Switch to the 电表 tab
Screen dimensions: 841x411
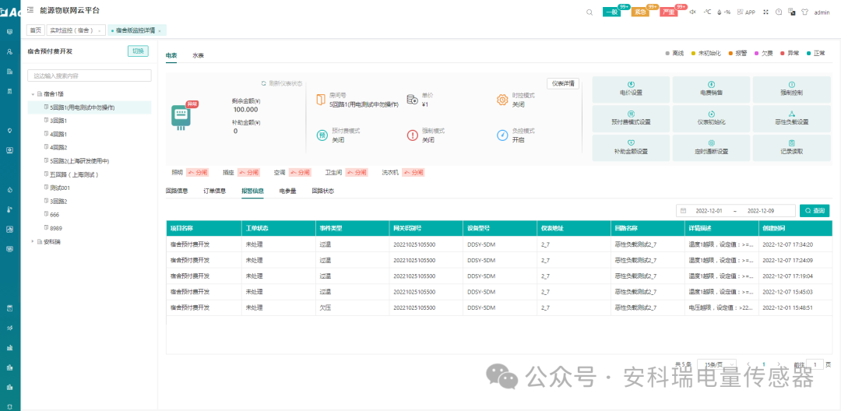coord(171,55)
